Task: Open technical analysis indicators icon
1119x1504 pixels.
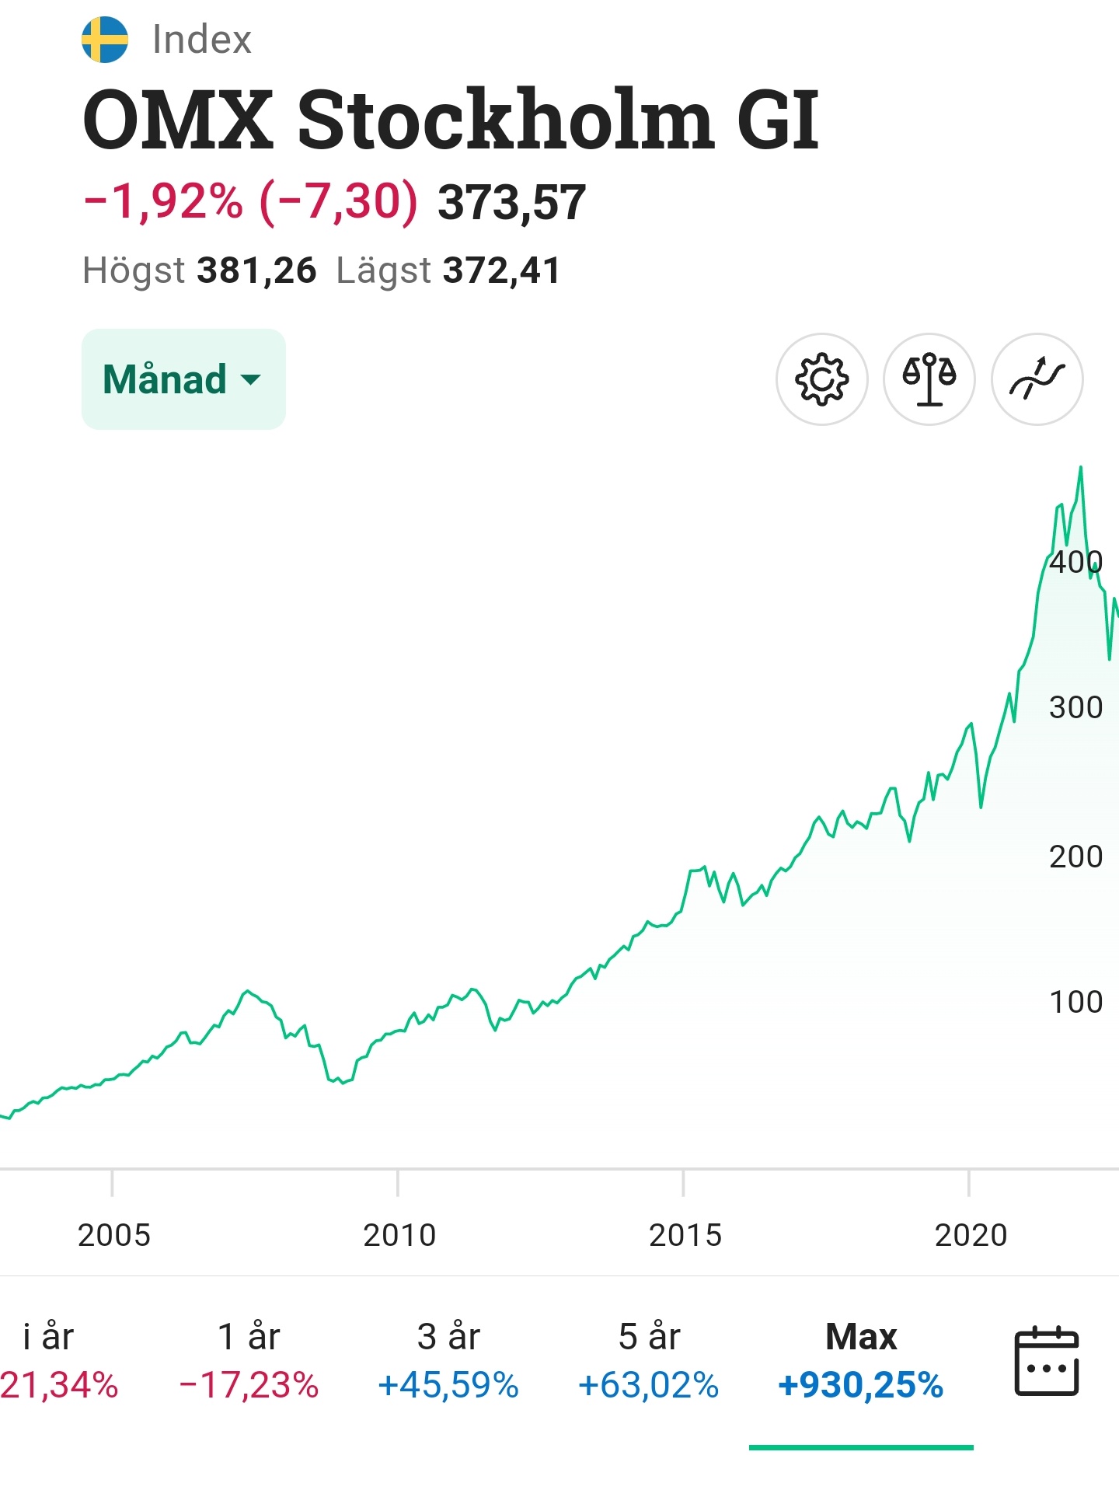Action: (1037, 379)
